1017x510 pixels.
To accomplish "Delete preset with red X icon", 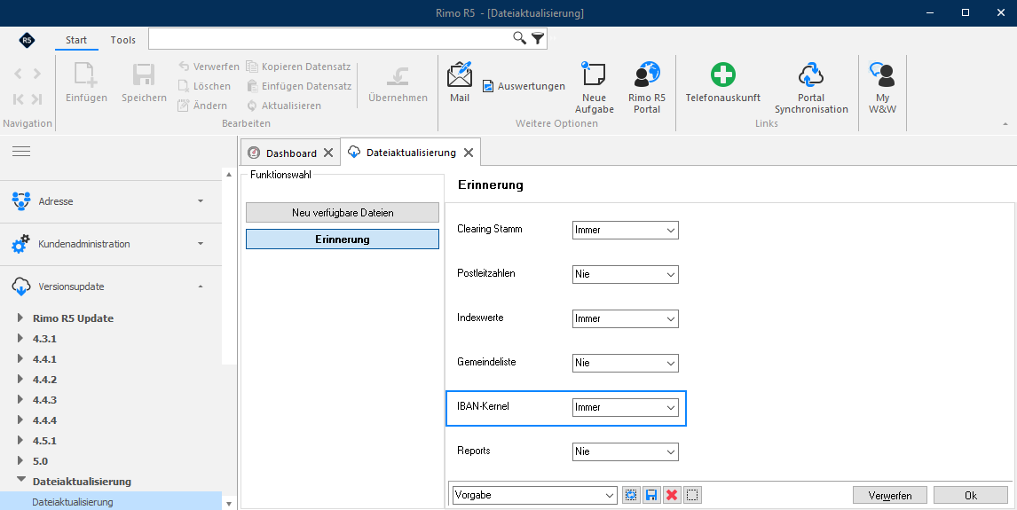I will [x=672, y=495].
